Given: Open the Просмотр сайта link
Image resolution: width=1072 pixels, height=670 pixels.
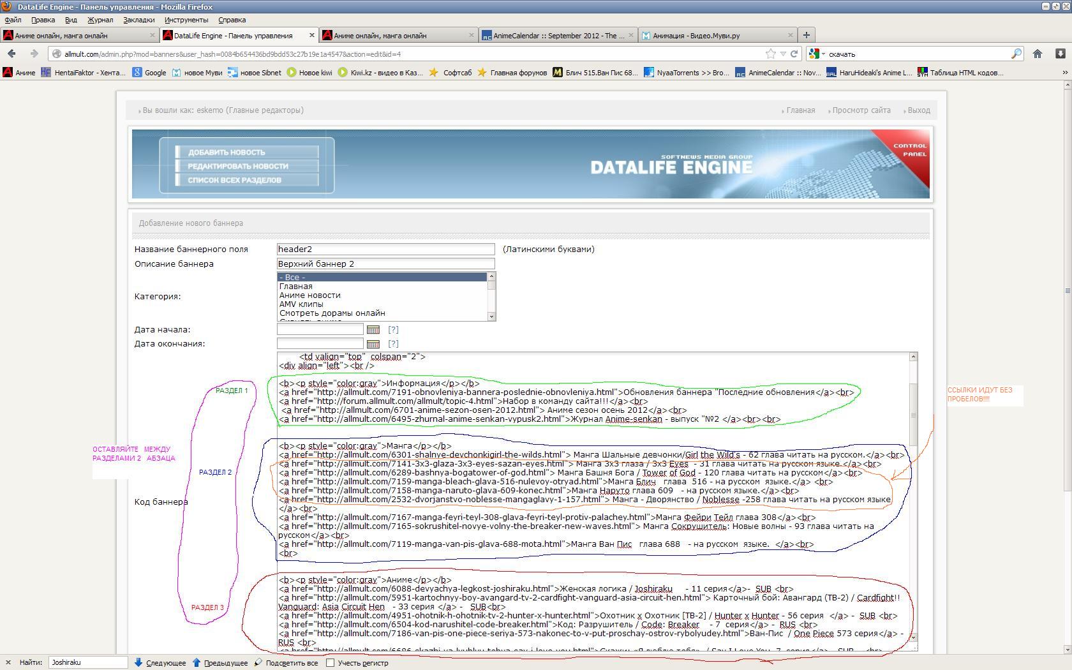Looking at the screenshot, I should click(861, 110).
